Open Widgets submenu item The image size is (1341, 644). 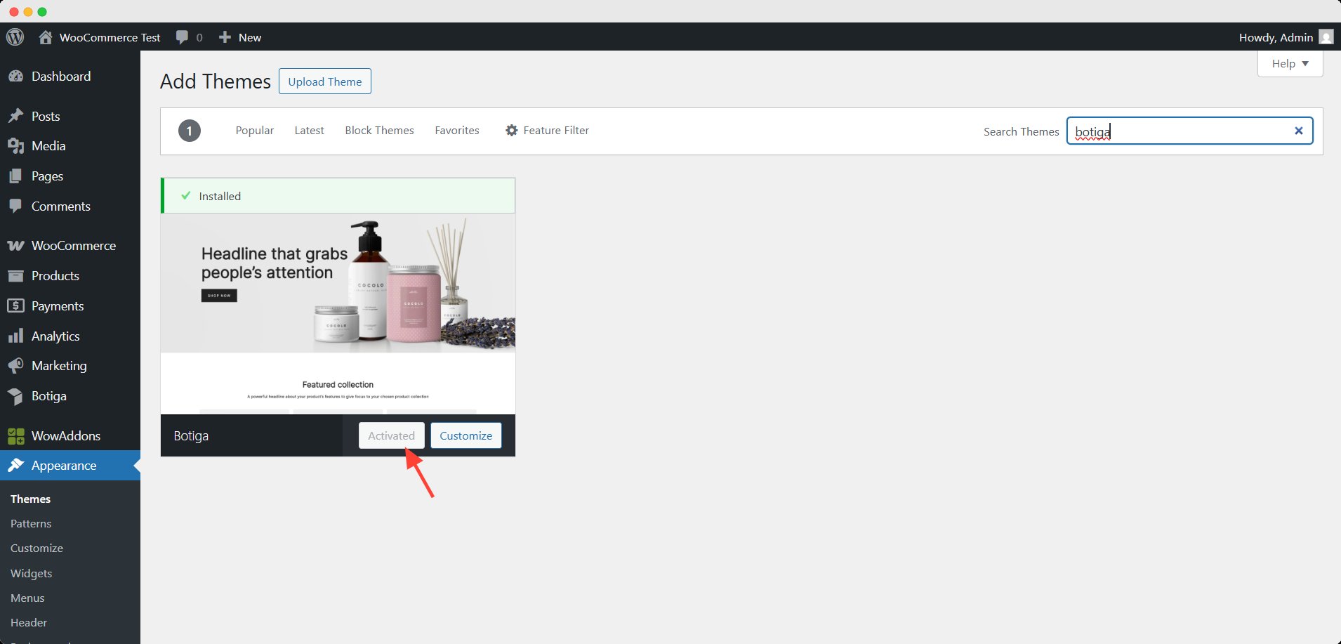point(32,574)
